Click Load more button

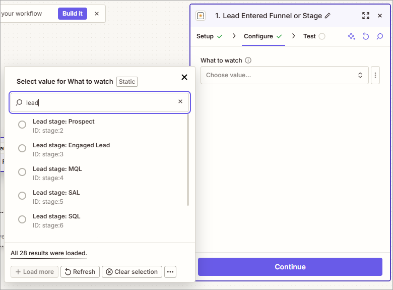click(34, 272)
